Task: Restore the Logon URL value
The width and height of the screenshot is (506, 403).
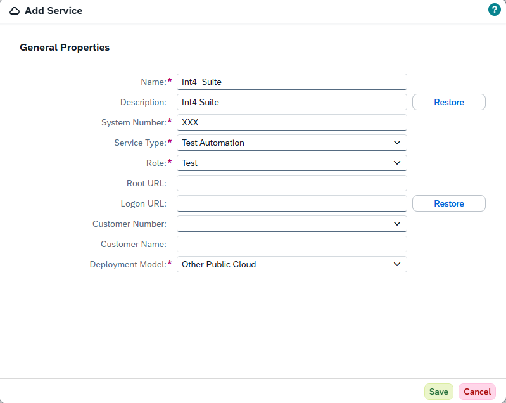Action: pyautogui.click(x=449, y=204)
